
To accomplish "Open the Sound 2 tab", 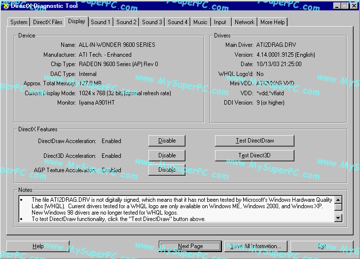I will 126,22.
